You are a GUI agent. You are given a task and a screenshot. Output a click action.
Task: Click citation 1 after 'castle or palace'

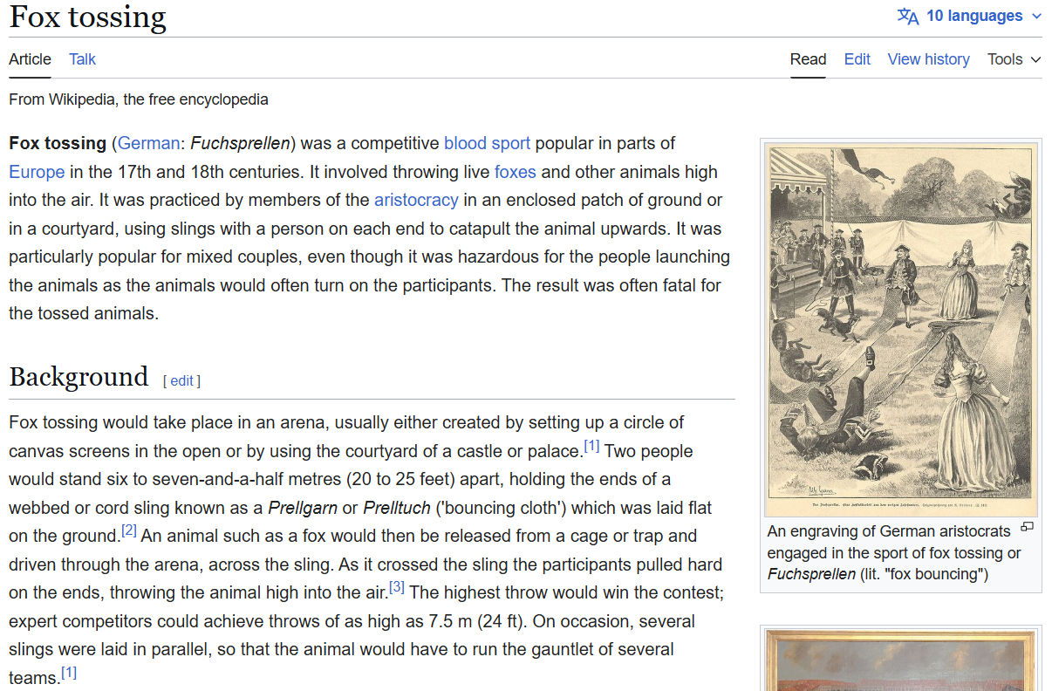point(591,446)
